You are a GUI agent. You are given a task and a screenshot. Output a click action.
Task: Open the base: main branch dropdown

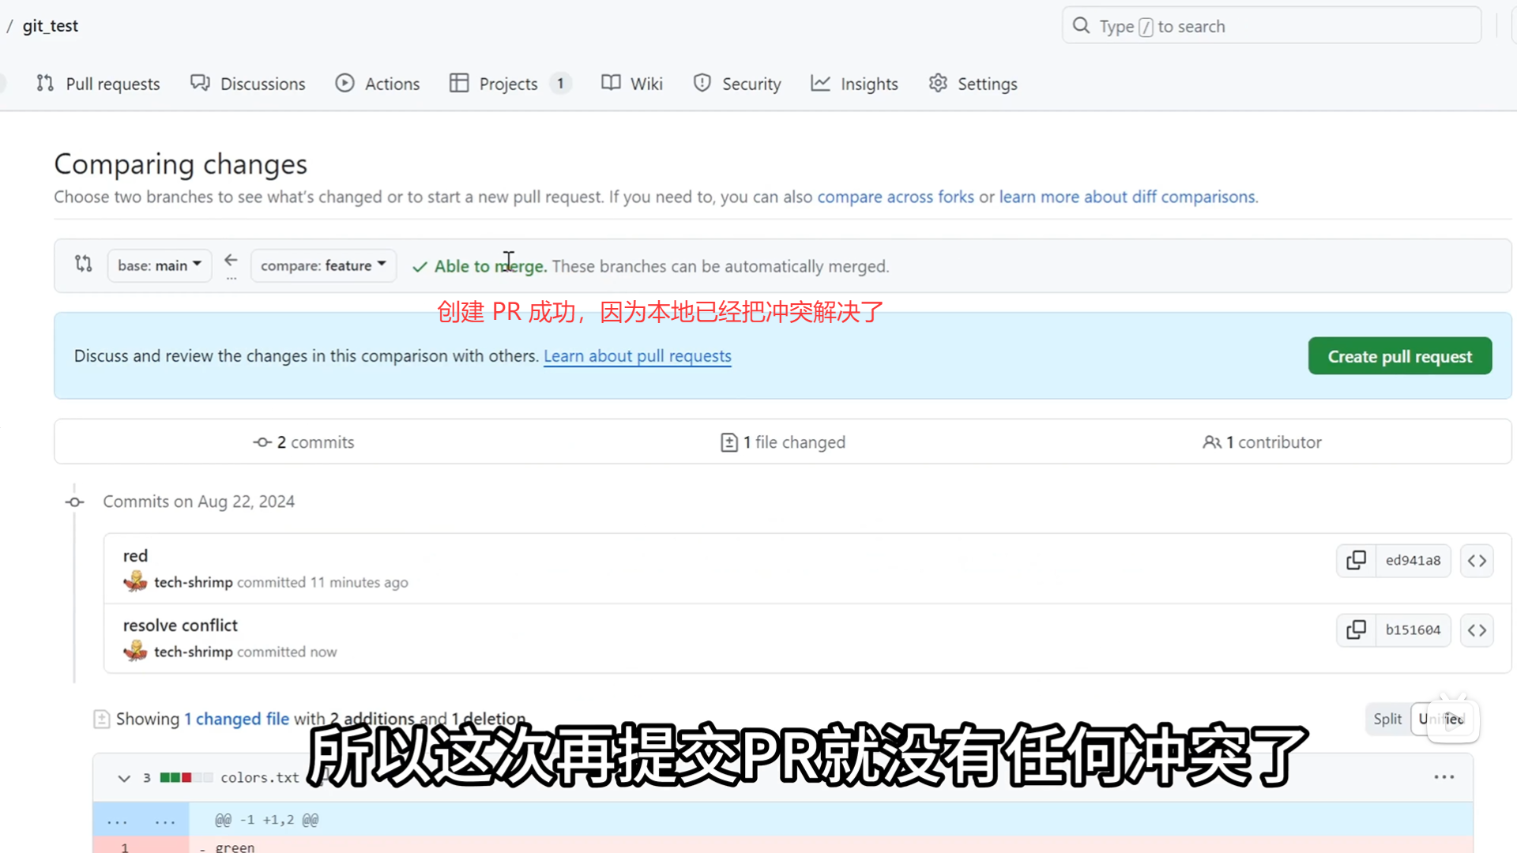160,265
